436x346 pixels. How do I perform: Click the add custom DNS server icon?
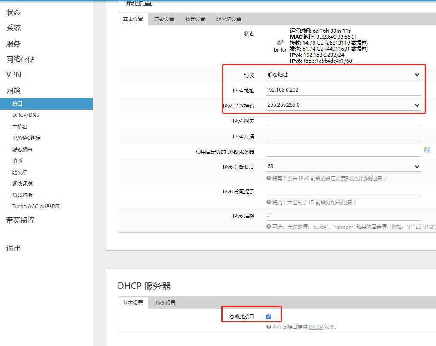pos(427,149)
